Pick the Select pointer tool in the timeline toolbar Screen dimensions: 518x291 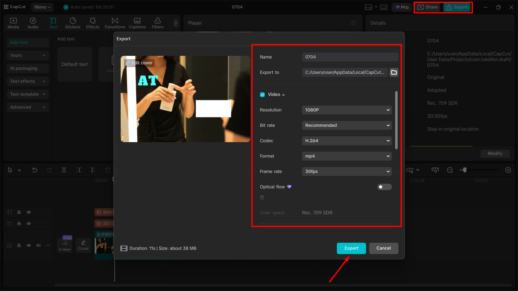click(x=10, y=170)
